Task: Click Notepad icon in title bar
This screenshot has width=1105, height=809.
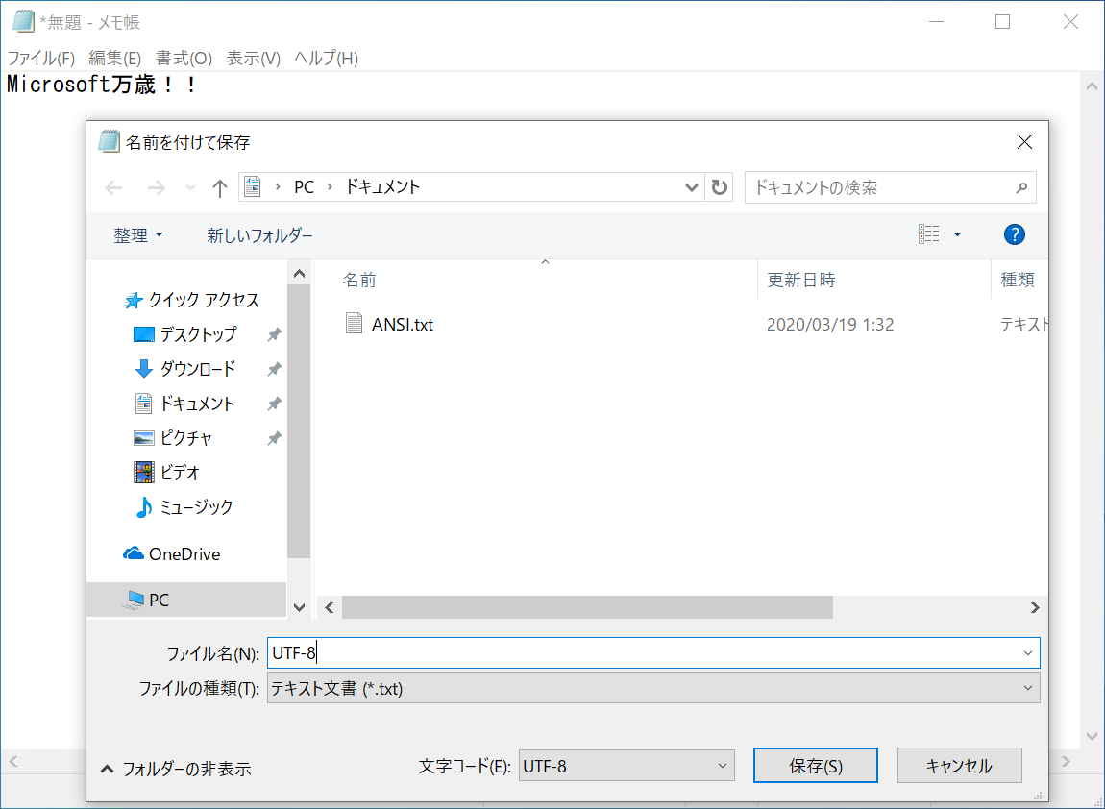Action: (22, 22)
